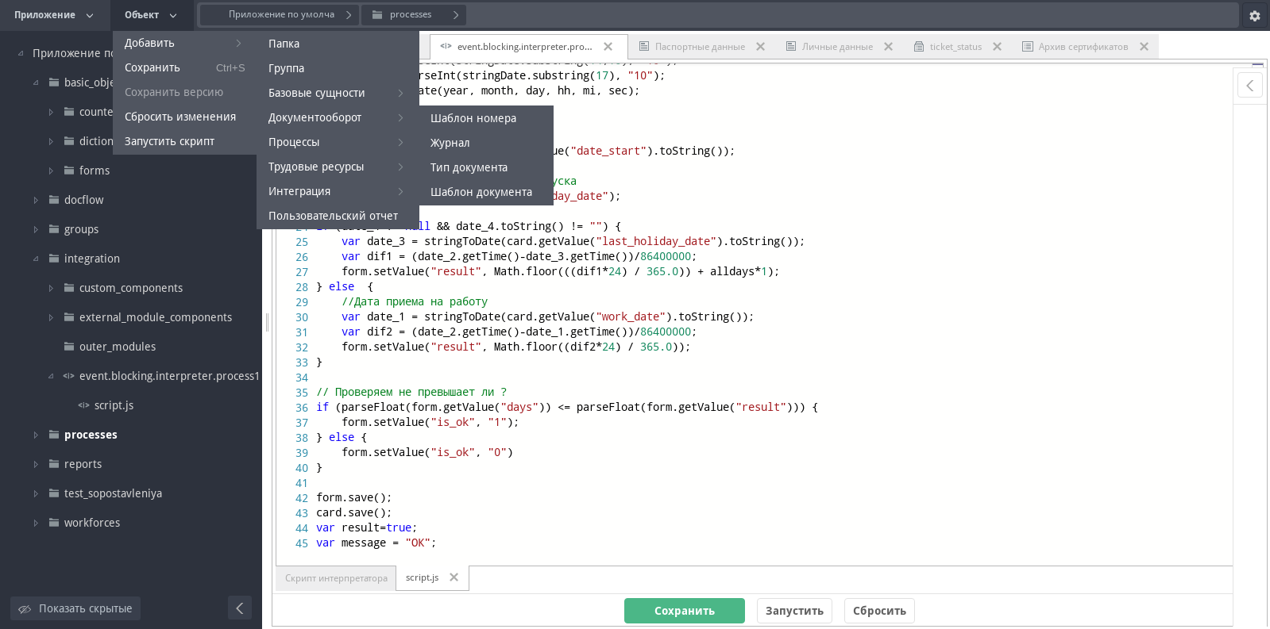Expand the custom_components node
1270x629 pixels.
point(51,288)
